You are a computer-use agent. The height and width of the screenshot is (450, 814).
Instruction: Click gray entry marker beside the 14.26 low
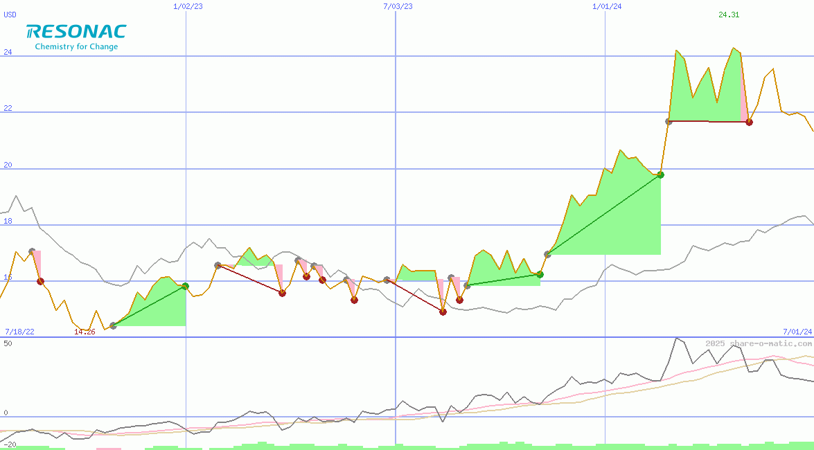click(x=113, y=325)
